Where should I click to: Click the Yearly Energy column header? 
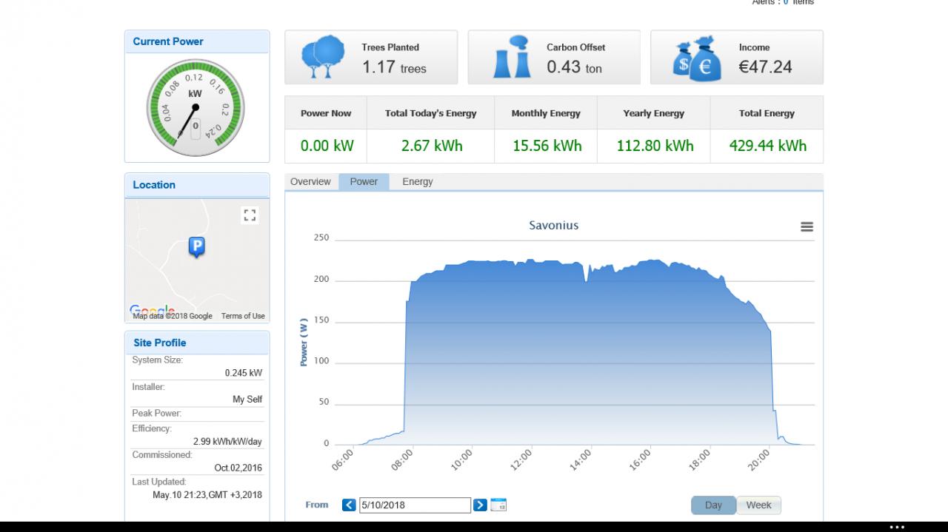tap(654, 113)
